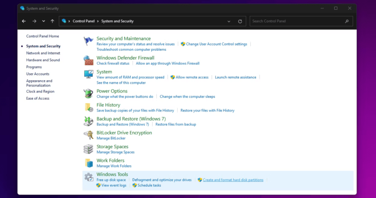
Task: Click the Windows Tools gear icon
Action: pyautogui.click(x=88, y=177)
